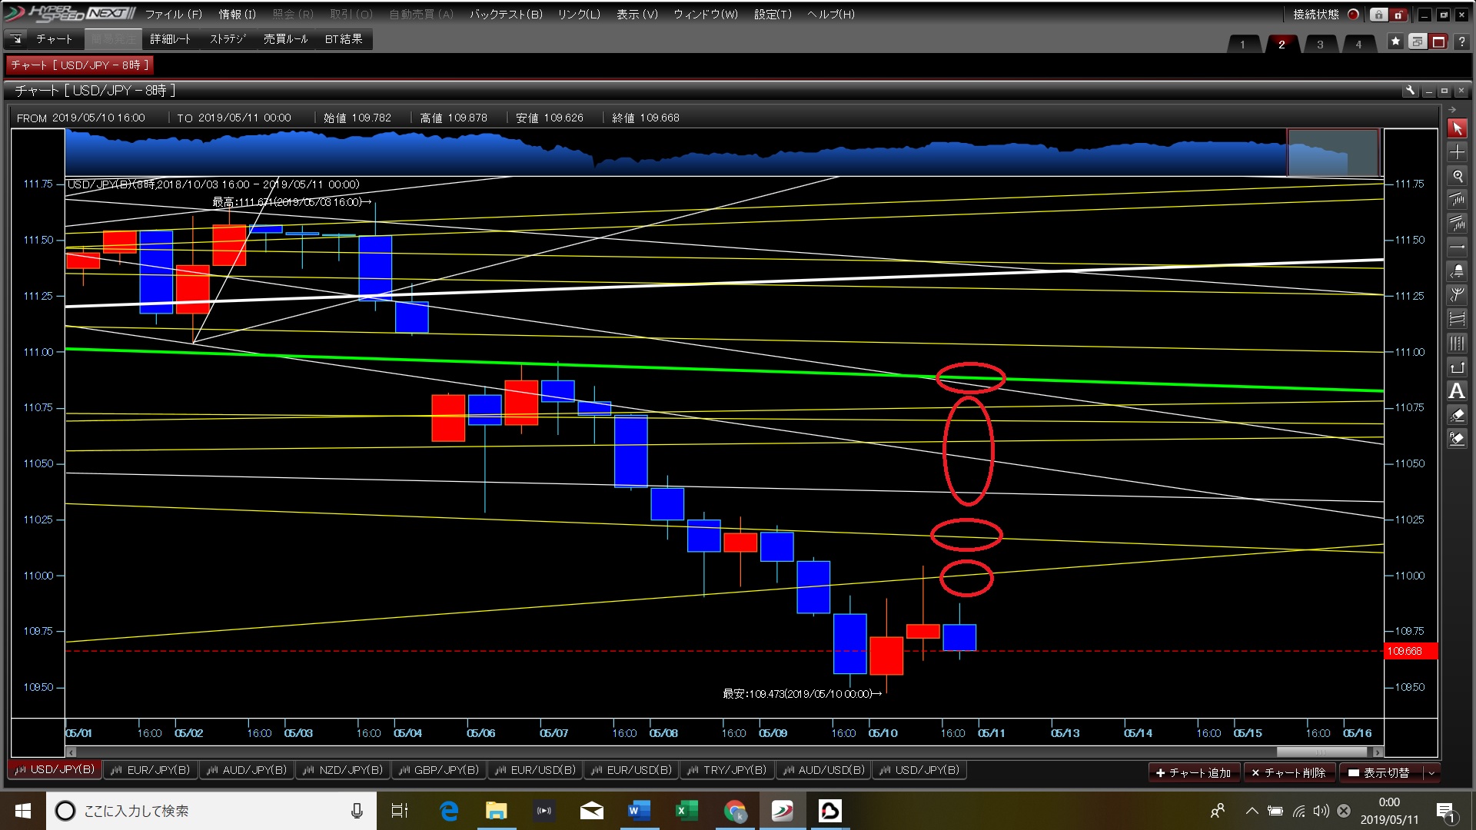
Task: Select the eraser tool in chart toolbar
Action: pyautogui.click(x=1457, y=415)
